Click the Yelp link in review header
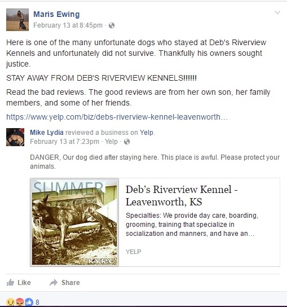 147,133
